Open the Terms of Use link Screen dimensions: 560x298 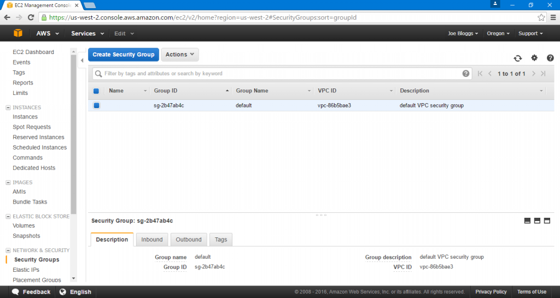tap(532, 291)
